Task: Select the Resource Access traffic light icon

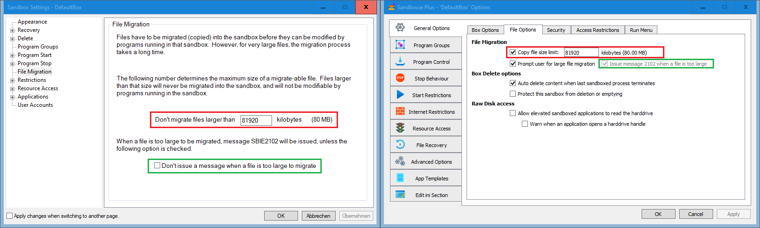Action: pos(400,128)
